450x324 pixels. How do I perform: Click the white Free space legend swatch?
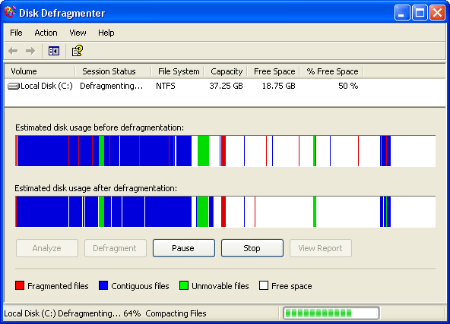[x=264, y=285]
